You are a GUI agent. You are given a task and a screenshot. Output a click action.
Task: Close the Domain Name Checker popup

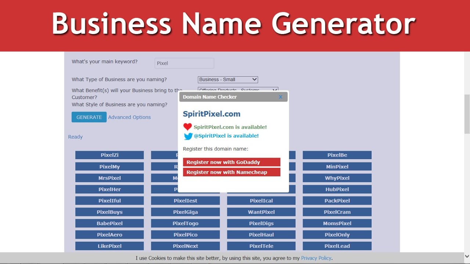click(x=281, y=97)
